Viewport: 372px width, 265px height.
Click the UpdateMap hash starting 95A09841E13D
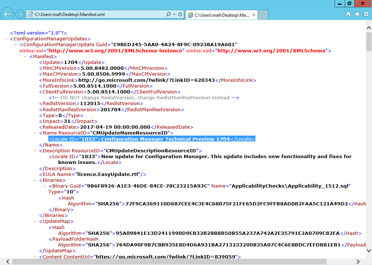228,233
